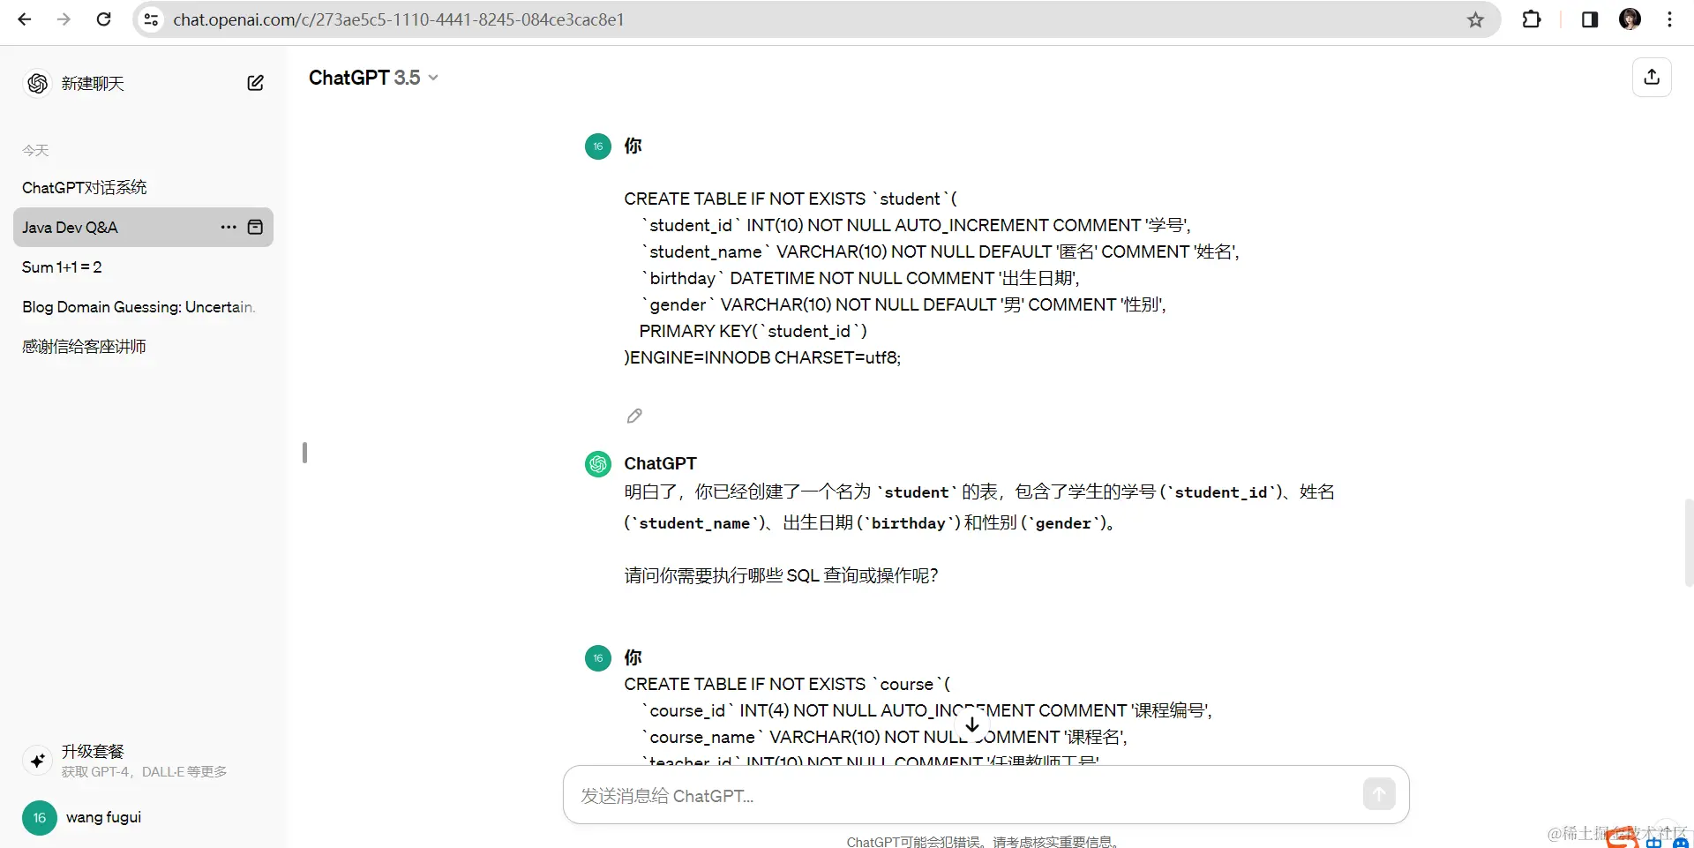Reload the page with refresh icon
This screenshot has width=1694, height=848.
pyautogui.click(x=103, y=19)
